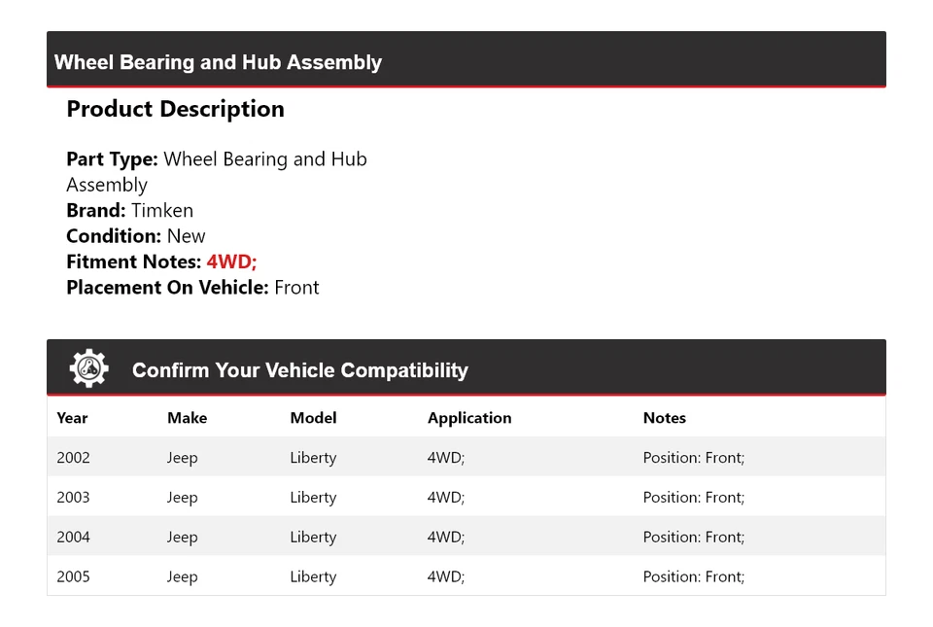Click the 2003 year cell

73,497
